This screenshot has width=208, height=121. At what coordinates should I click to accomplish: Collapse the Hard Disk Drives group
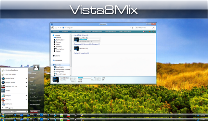(73, 35)
